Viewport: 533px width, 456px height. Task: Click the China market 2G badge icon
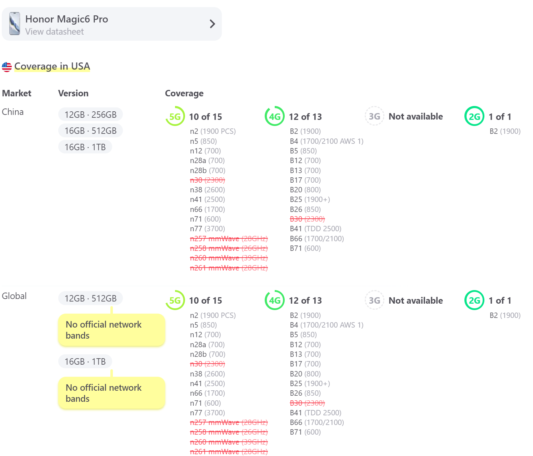pyautogui.click(x=474, y=116)
